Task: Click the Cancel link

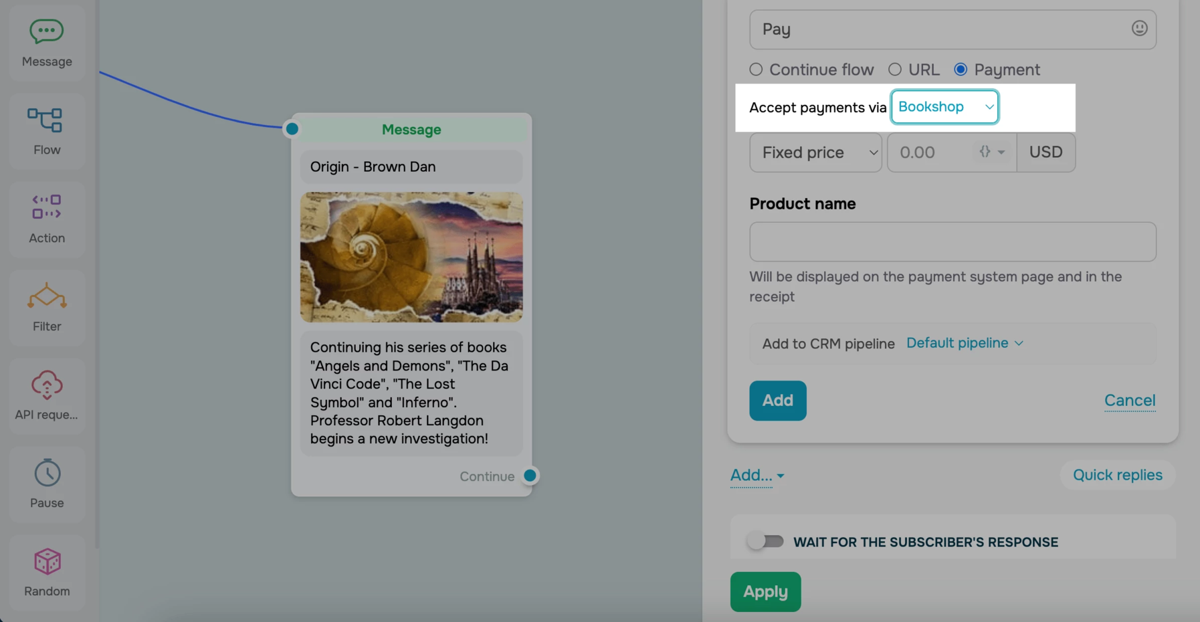Action: [1129, 401]
